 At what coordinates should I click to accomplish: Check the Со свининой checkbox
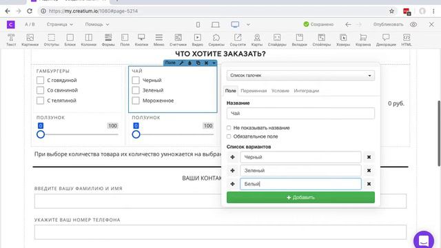(x=40, y=90)
